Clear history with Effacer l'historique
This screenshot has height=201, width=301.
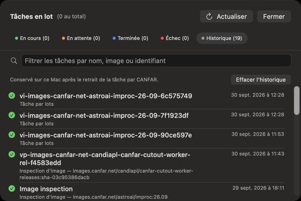point(261,80)
